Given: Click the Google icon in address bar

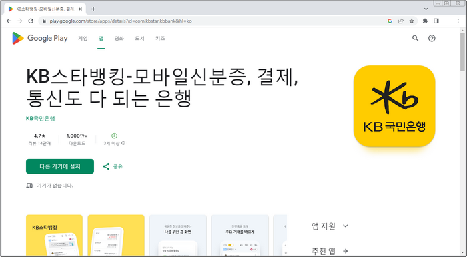Looking at the screenshot, I should coord(390,21).
